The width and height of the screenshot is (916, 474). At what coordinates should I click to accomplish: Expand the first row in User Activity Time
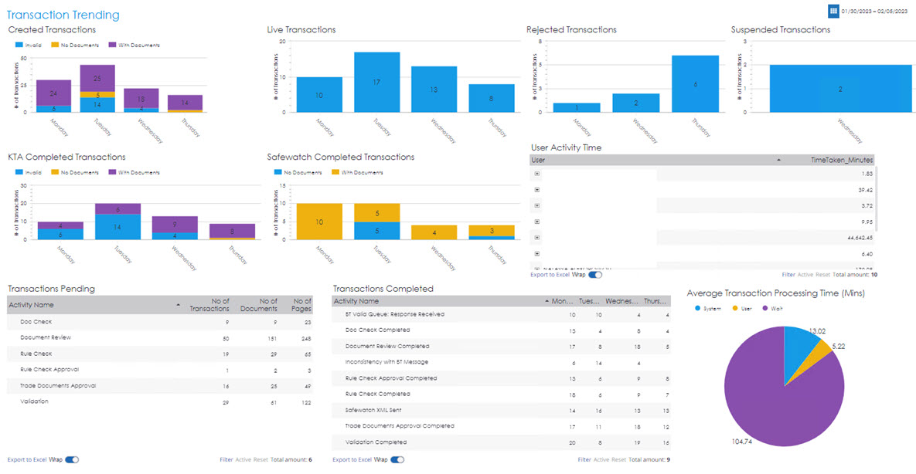536,174
